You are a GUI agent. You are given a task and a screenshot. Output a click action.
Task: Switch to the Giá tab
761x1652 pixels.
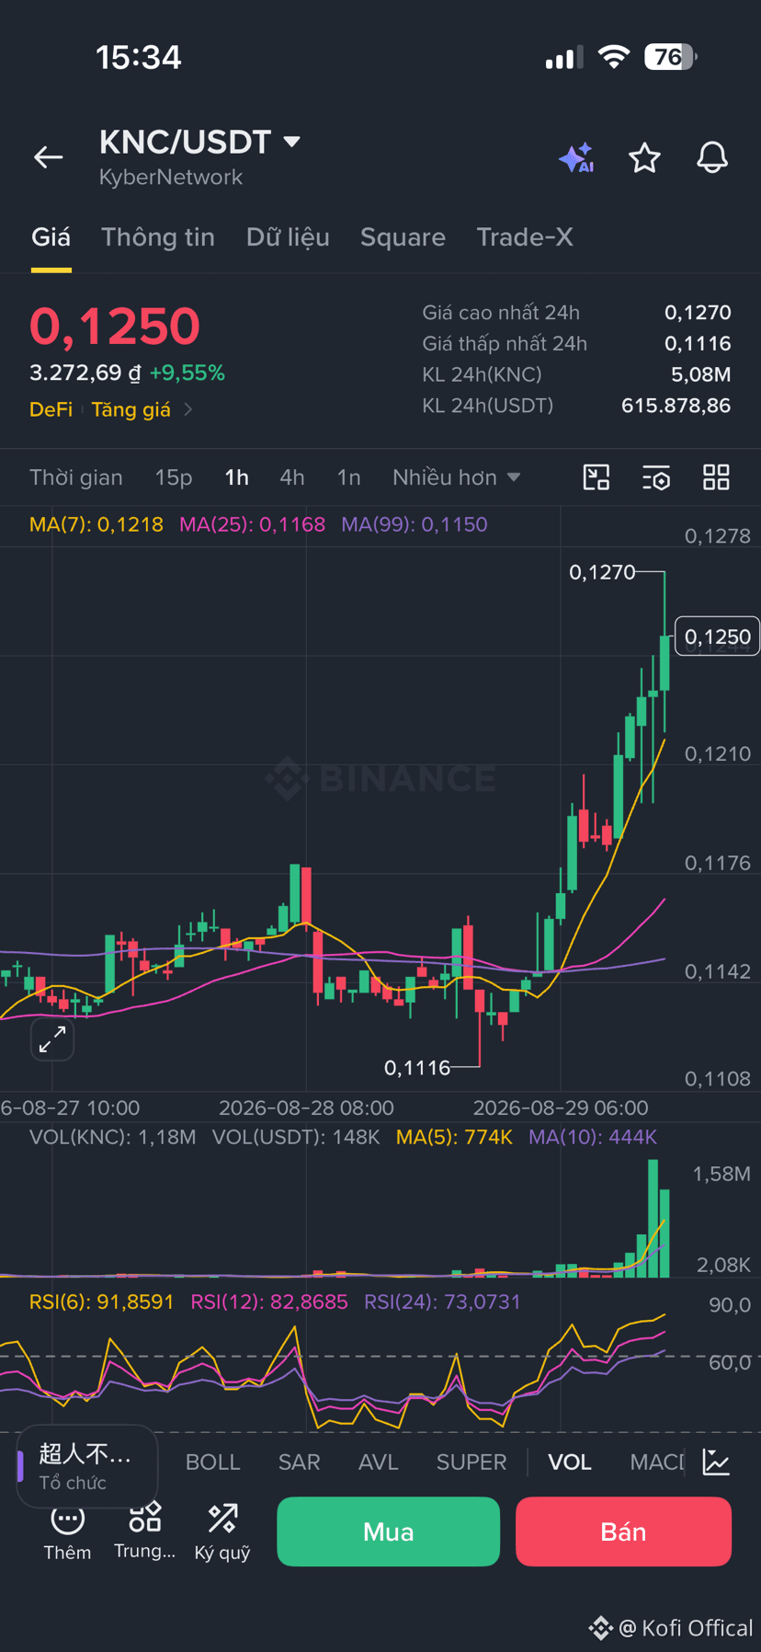click(51, 237)
